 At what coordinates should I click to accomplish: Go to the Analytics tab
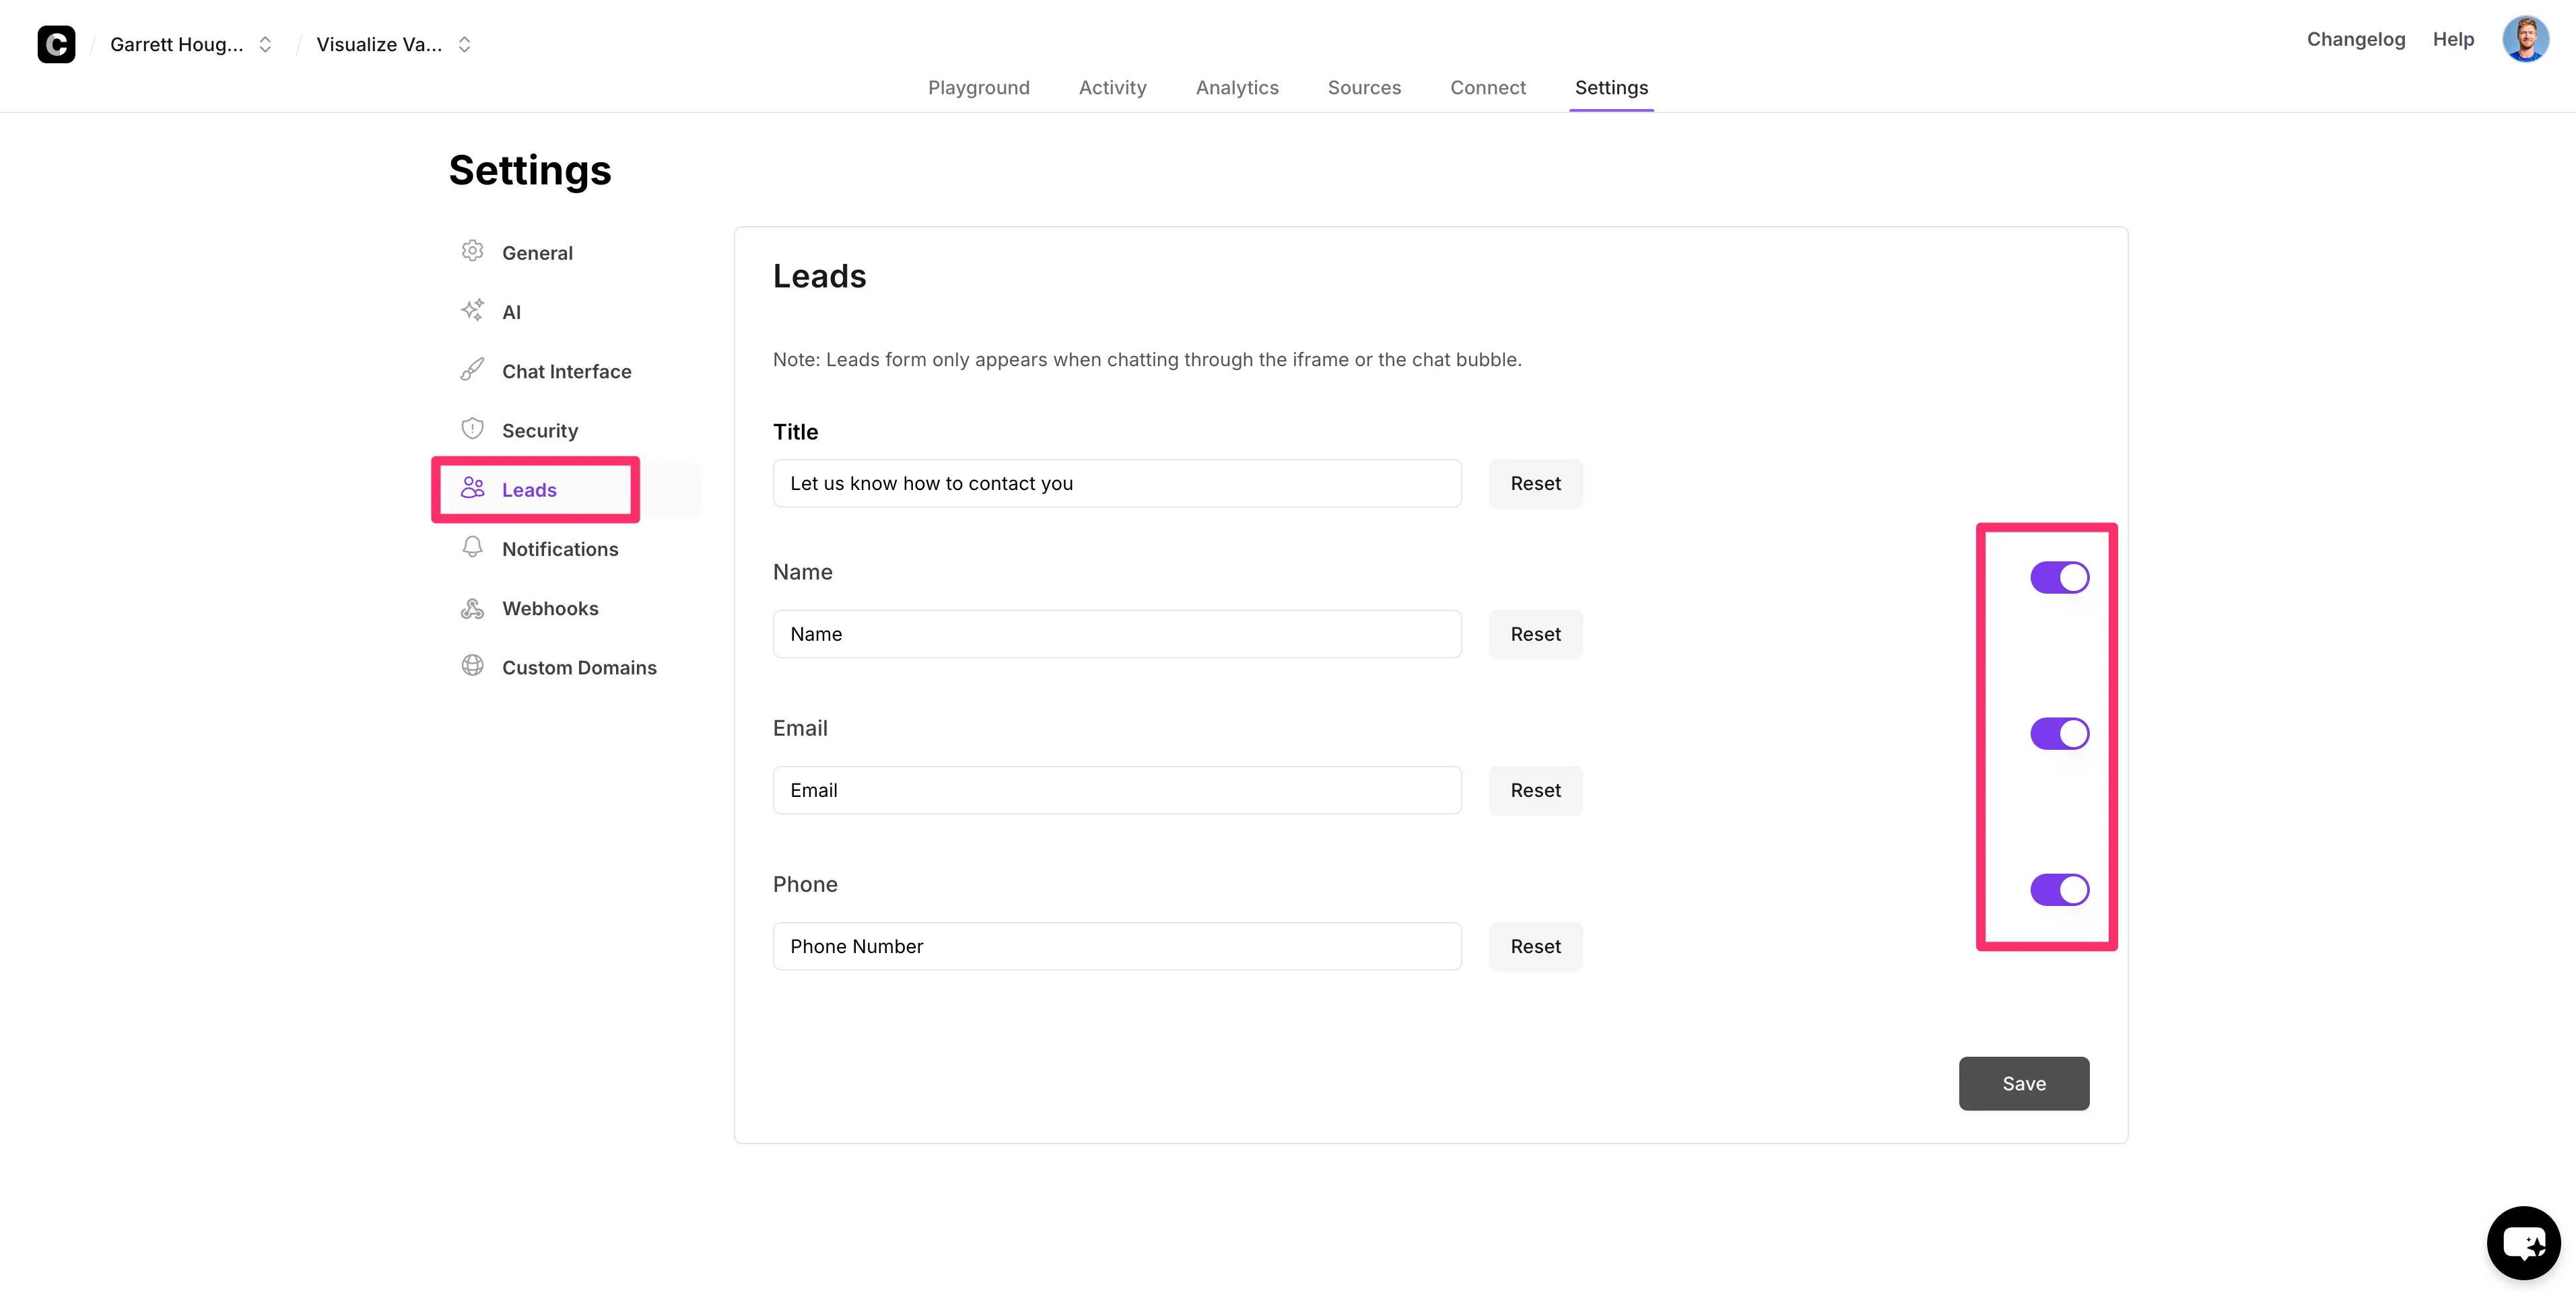1236,87
